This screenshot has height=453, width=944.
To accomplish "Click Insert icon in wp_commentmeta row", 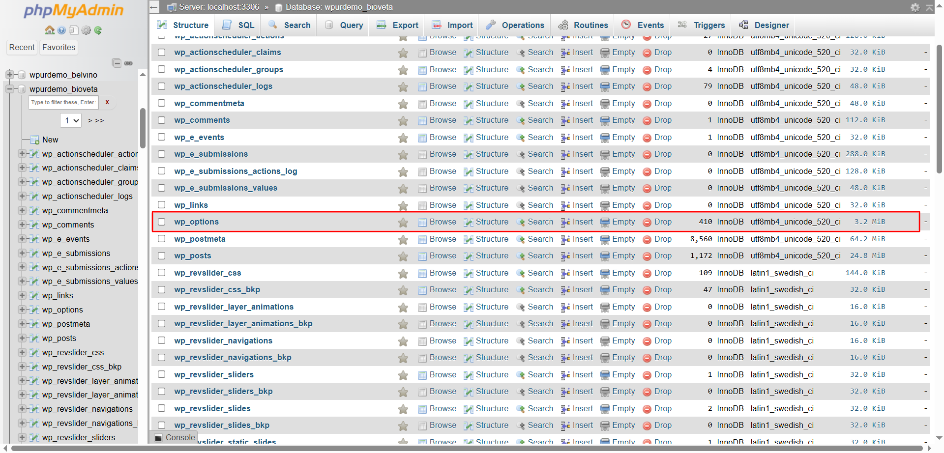I will (565, 104).
